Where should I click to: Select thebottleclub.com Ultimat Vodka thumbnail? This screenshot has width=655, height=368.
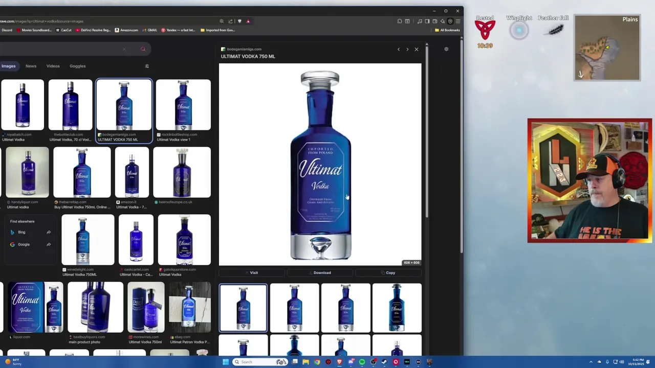click(x=70, y=105)
